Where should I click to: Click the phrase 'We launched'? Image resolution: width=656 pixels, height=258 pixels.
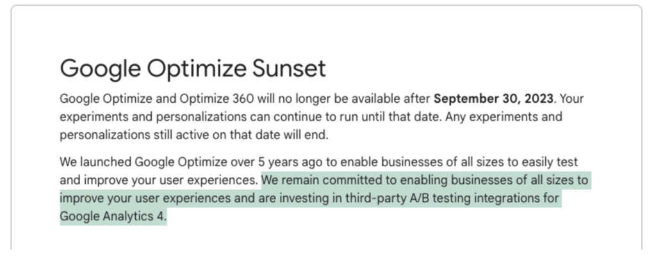95,162
